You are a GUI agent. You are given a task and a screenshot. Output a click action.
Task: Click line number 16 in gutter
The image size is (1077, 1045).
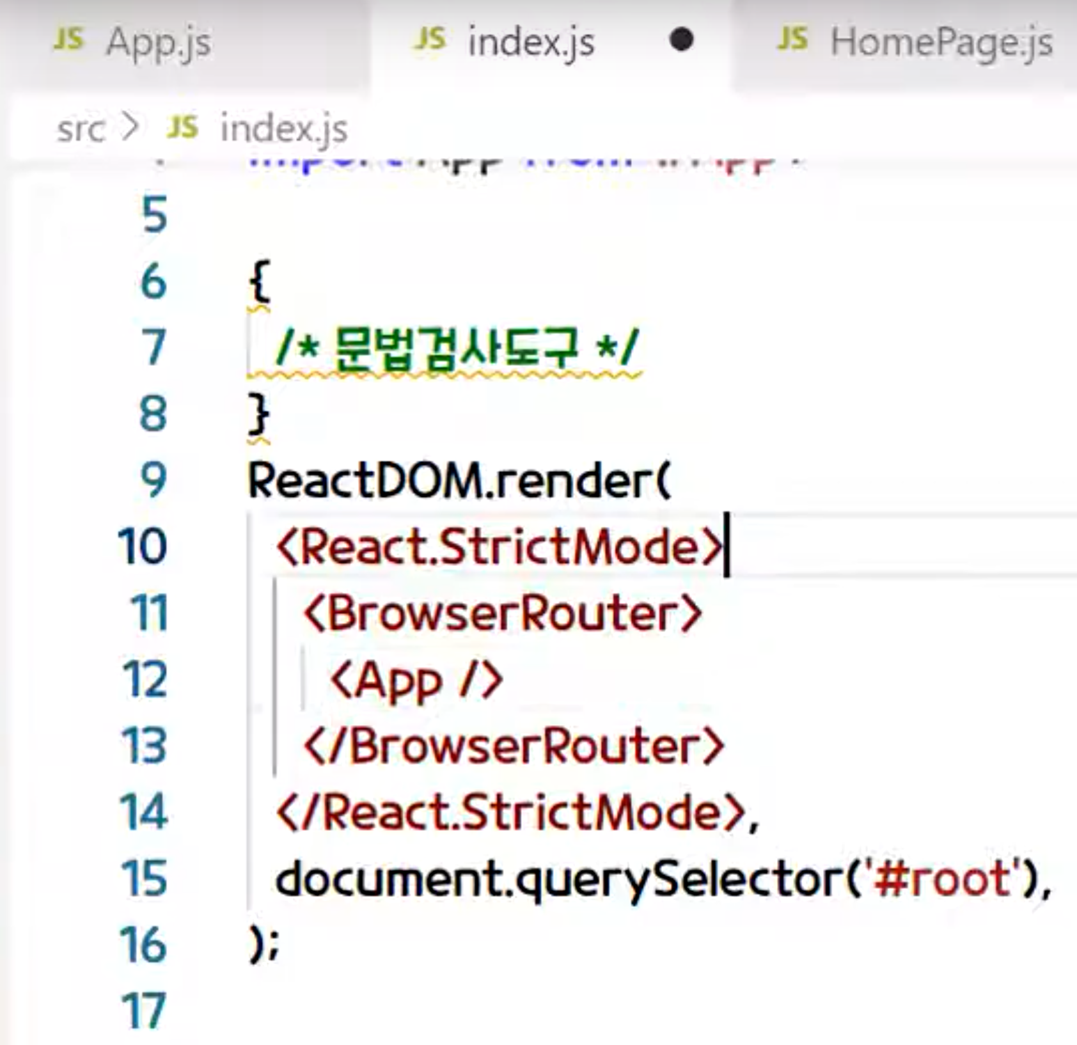[x=144, y=945]
